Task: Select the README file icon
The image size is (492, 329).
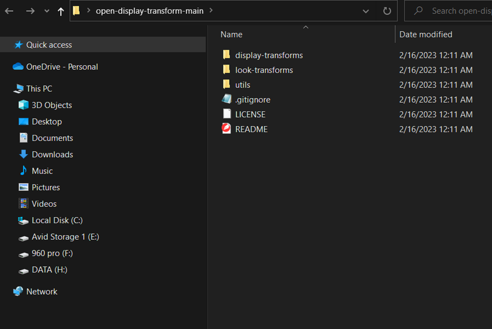Action: pyautogui.click(x=226, y=129)
